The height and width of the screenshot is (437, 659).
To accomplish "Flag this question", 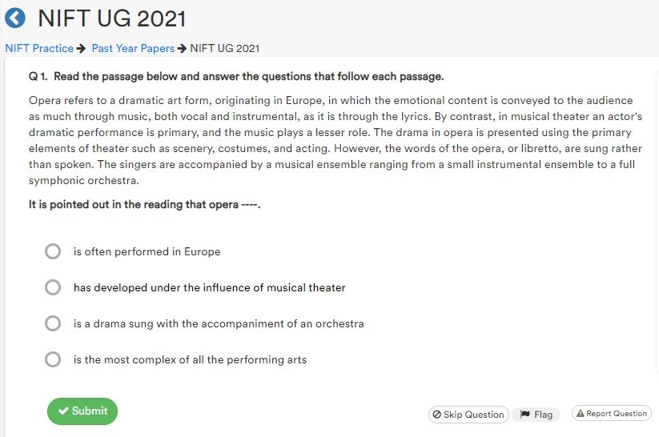I will tap(536, 415).
